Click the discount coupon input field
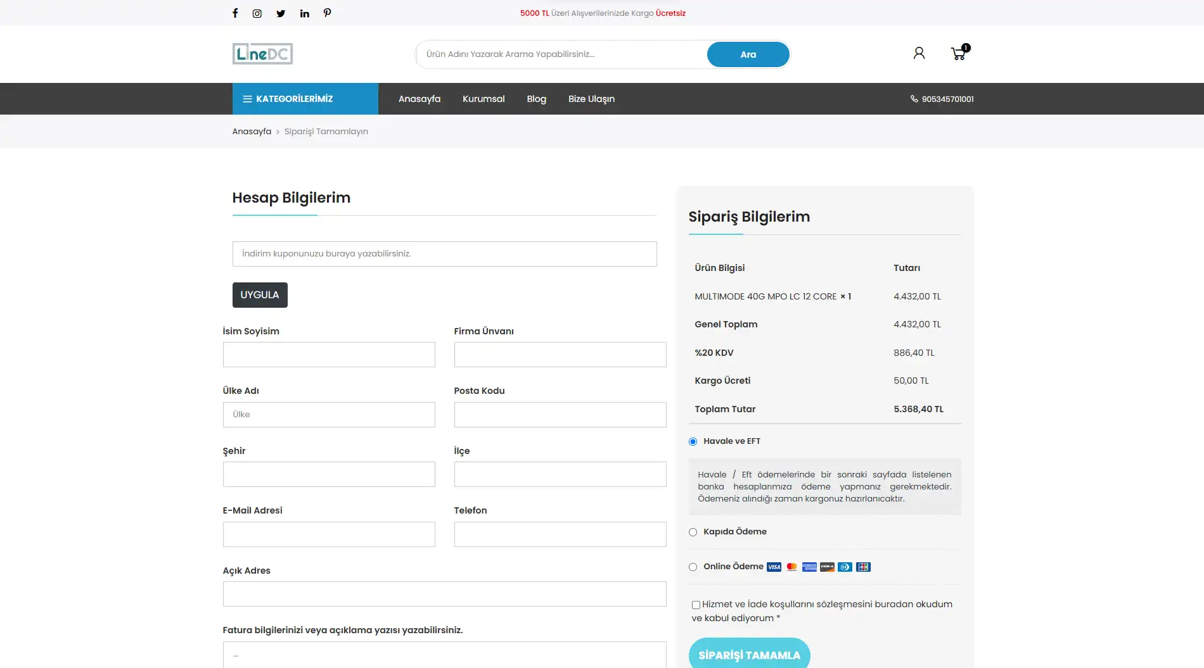The width and height of the screenshot is (1204, 668). (444, 254)
